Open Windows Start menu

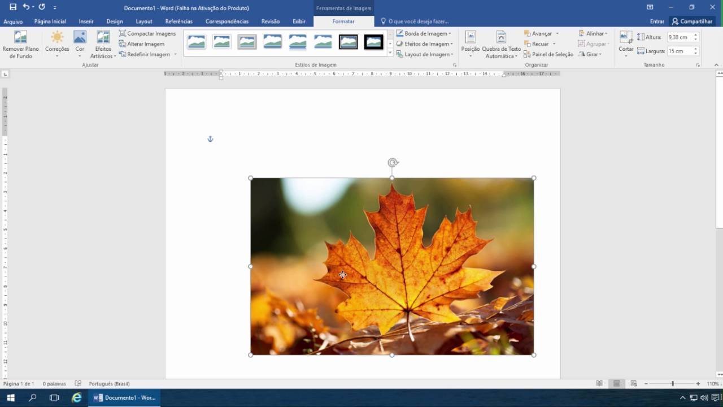[11, 397]
